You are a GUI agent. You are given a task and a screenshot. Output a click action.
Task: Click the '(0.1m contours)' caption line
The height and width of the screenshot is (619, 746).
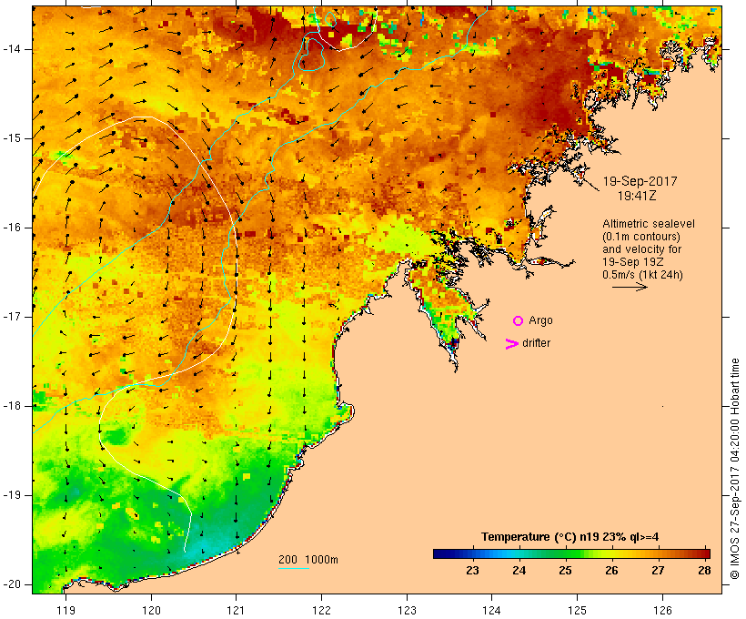(641, 237)
